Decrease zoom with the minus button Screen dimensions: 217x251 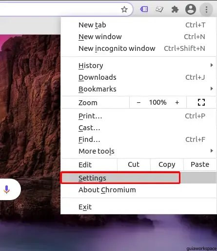coord(138,103)
